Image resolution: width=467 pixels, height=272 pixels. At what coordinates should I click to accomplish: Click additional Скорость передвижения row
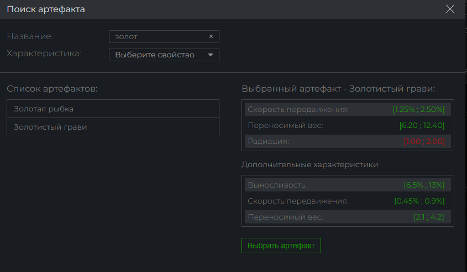pos(348,201)
